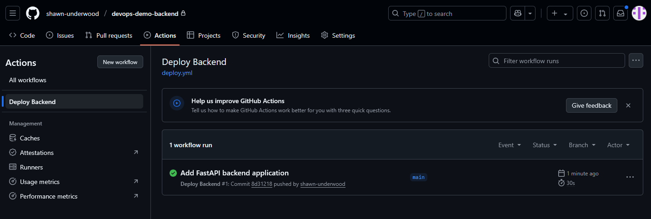Open the workflow run row three-dot menu
Screen dimensions: 651x219
(x=630, y=177)
